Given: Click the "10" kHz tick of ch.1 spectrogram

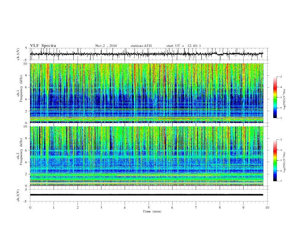Looking at the screenshot, I should pyautogui.click(x=26, y=64).
